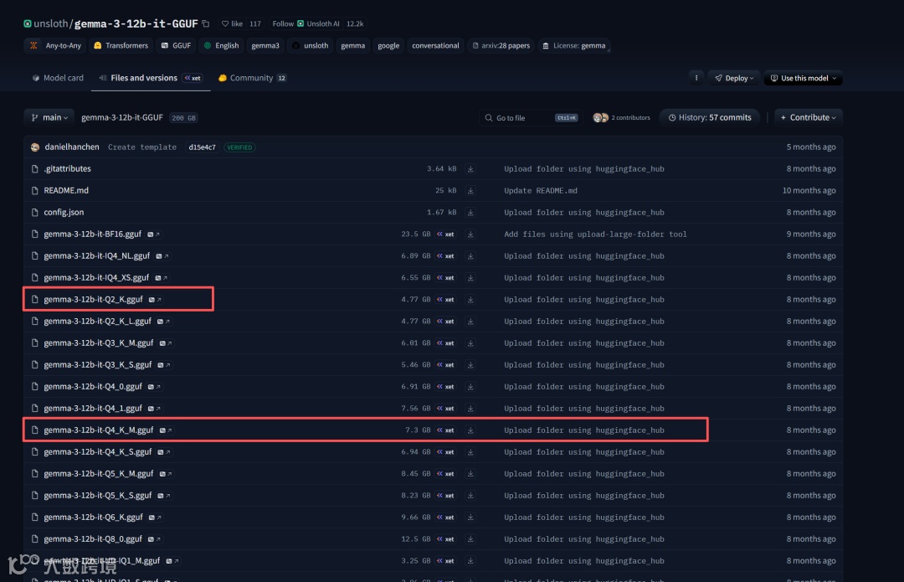This screenshot has height=582, width=904.
Task: Open the main branch selector dropdown
Action: click(49, 118)
